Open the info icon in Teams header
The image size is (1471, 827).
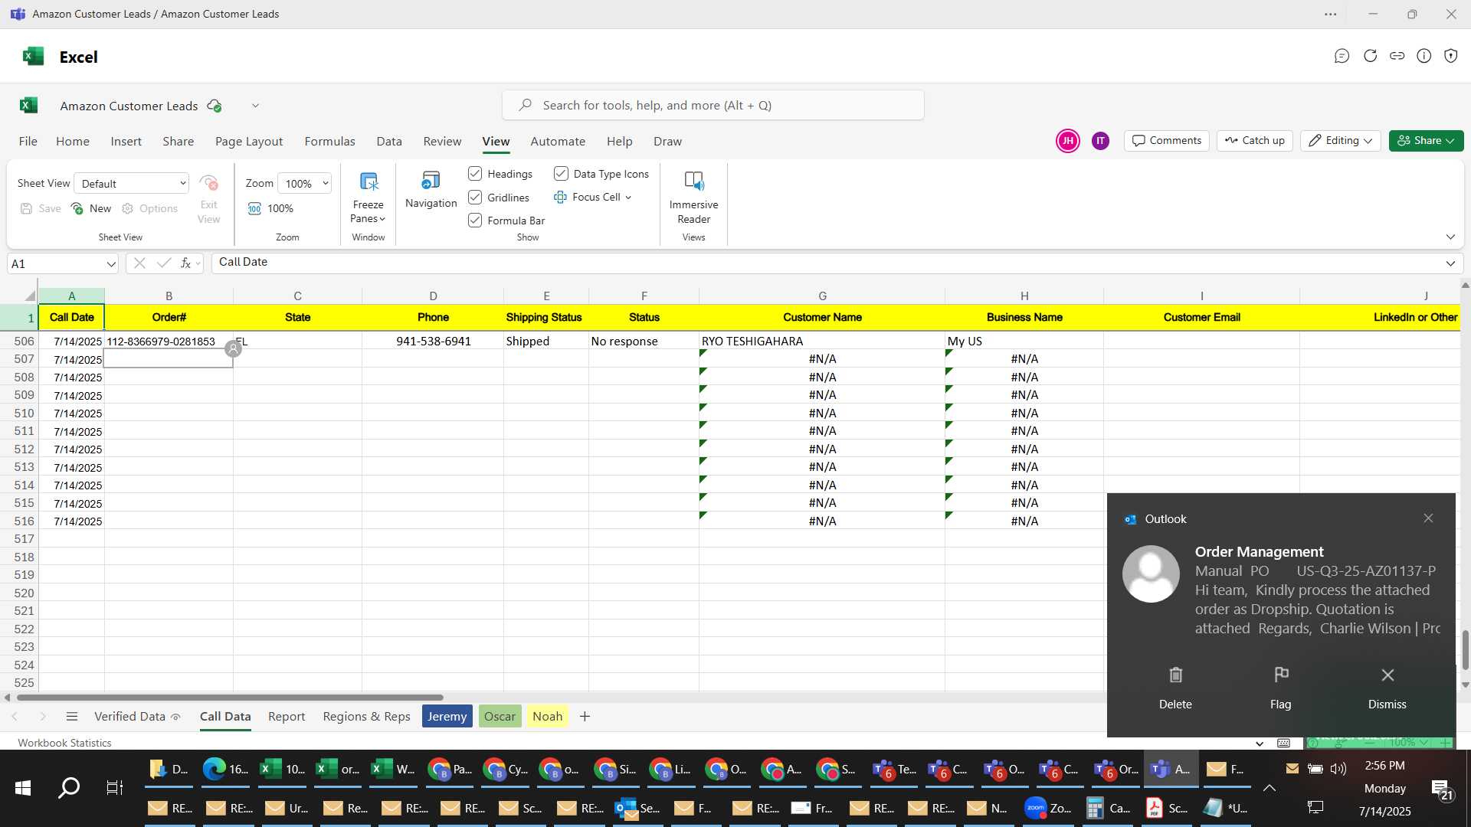coord(1423,56)
